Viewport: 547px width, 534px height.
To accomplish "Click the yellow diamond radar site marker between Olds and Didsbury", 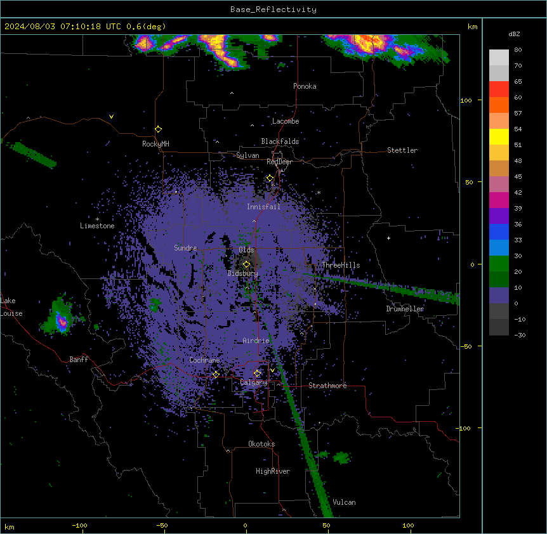I will tap(247, 264).
